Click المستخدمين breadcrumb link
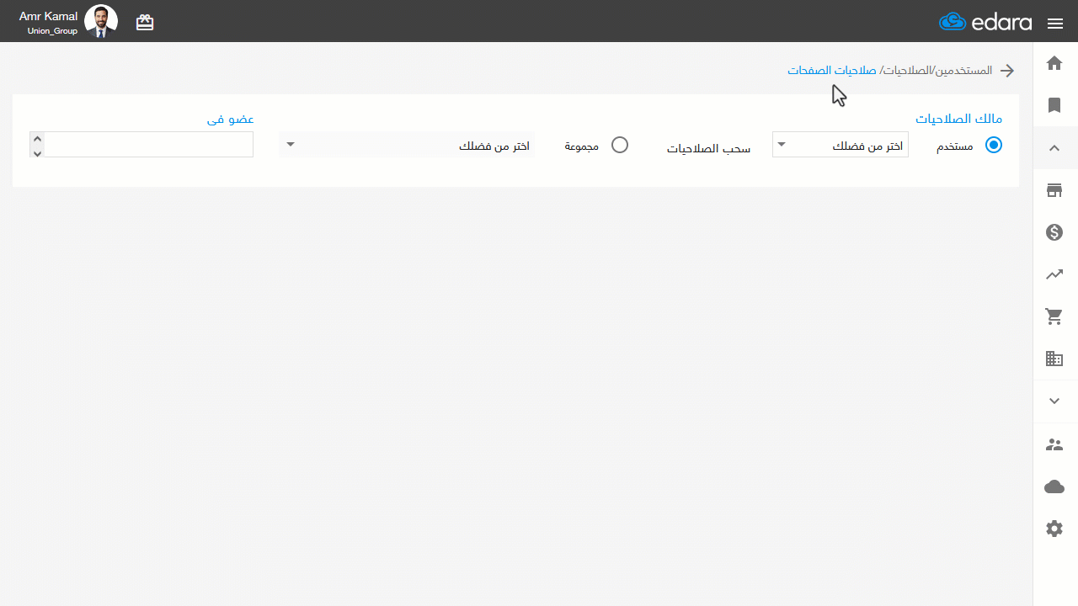 pyautogui.click(x=963, y=71)
